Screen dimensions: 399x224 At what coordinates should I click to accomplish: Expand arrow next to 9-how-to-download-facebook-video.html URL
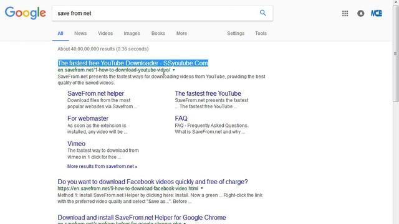(202, 189)
